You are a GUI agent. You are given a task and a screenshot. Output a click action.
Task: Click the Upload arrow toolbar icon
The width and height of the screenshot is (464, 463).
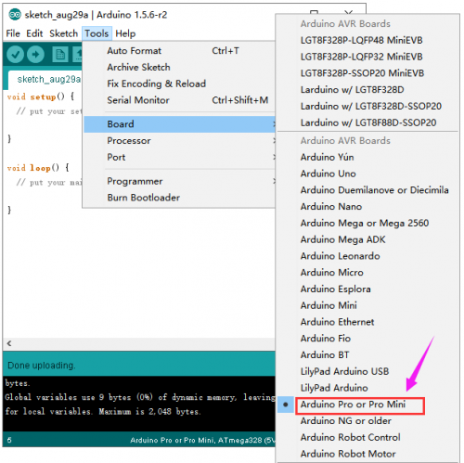click(x=35, y=55)
